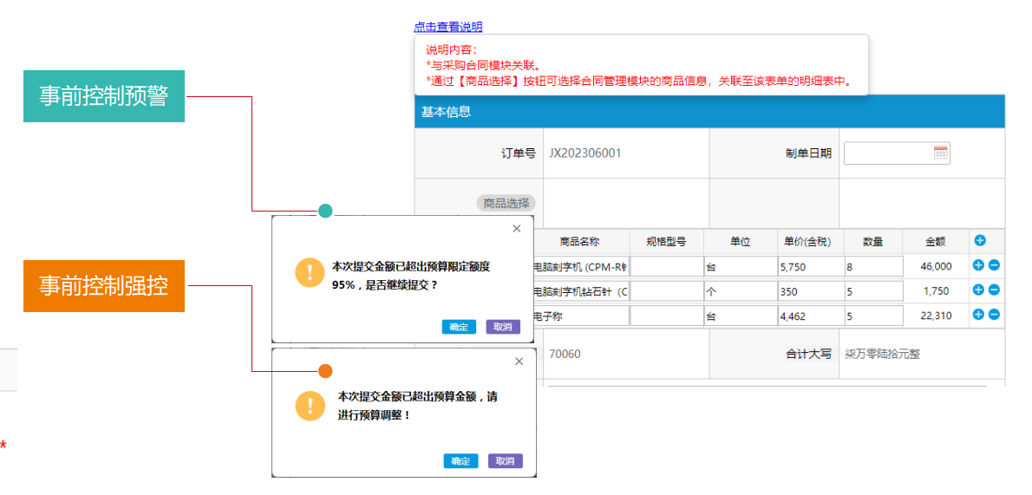Close the budget adjustment dialog

coord(519,361)
